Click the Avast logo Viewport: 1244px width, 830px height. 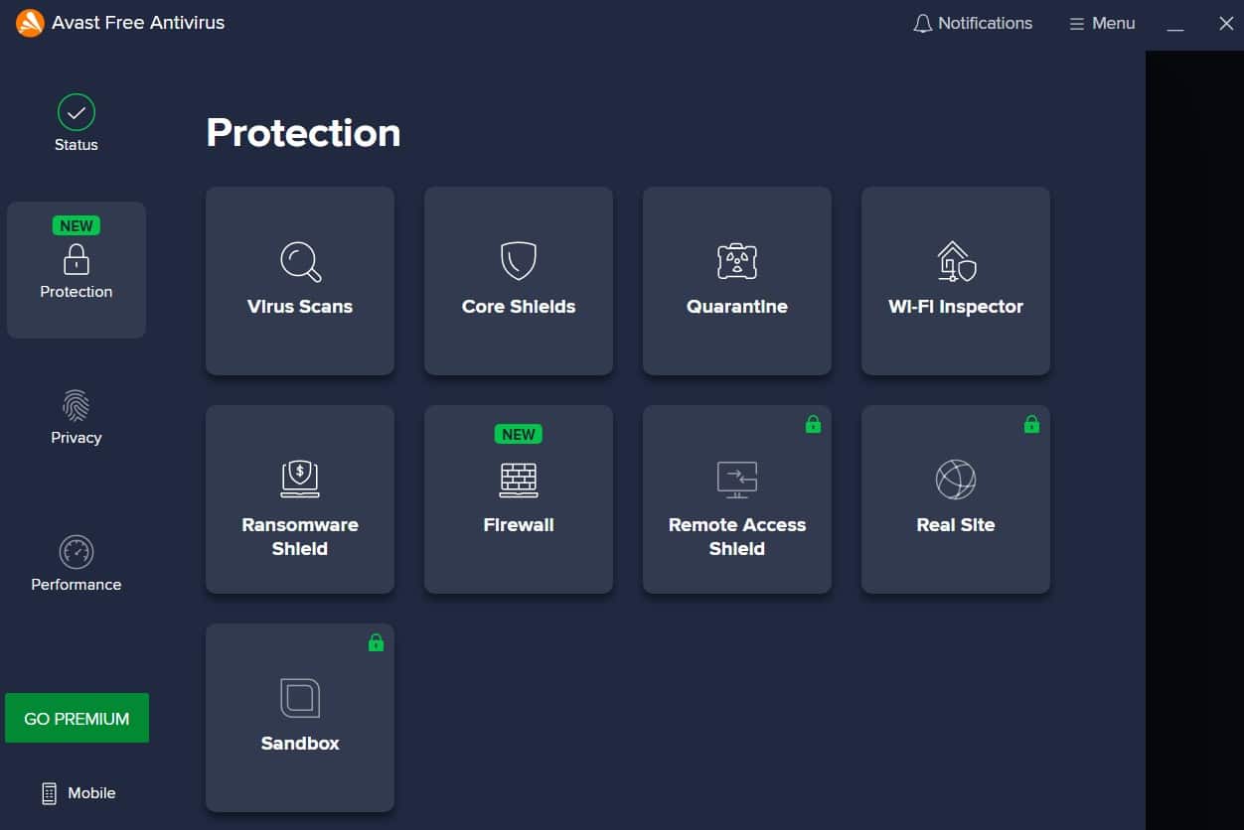[x=29, y=22]
